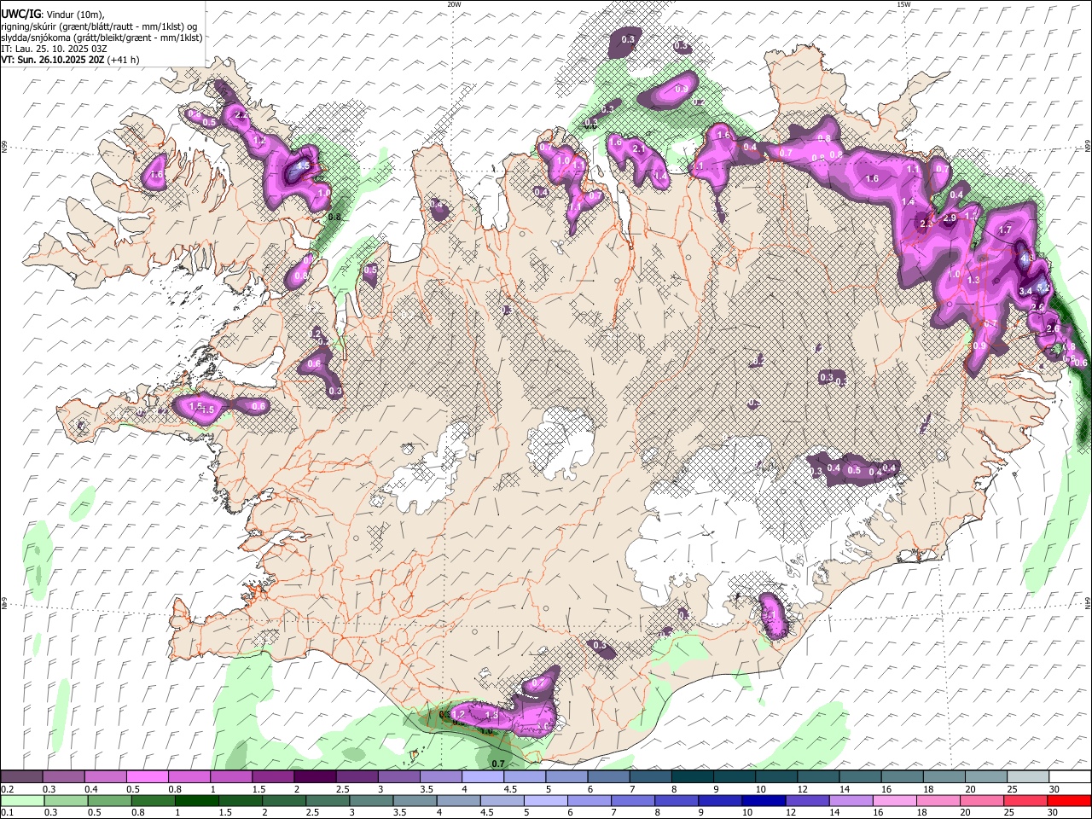Pick lower swatch between 25 and 30
The image size is (1092, 819).
tap(1028, 800)
